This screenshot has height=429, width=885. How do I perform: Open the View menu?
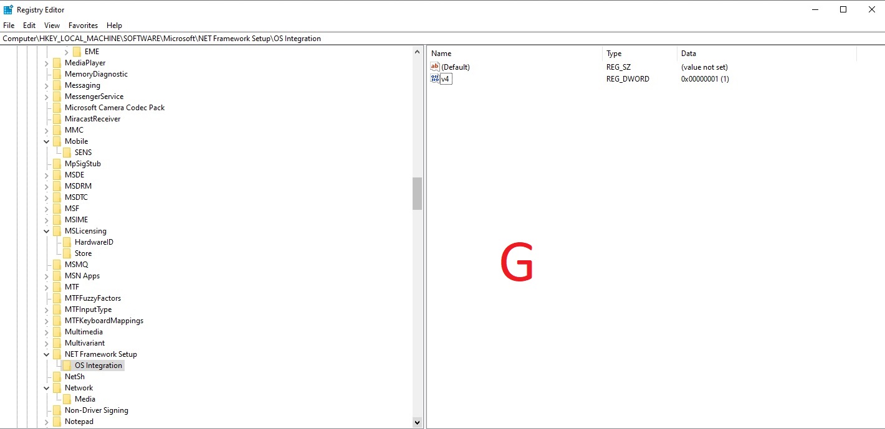click(x=52, y=26)
